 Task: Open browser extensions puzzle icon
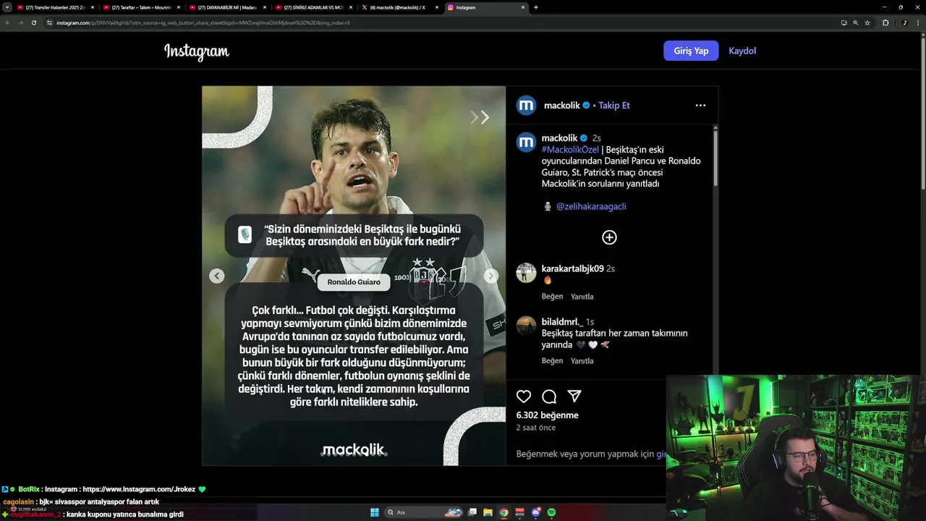tap(885, 22)
